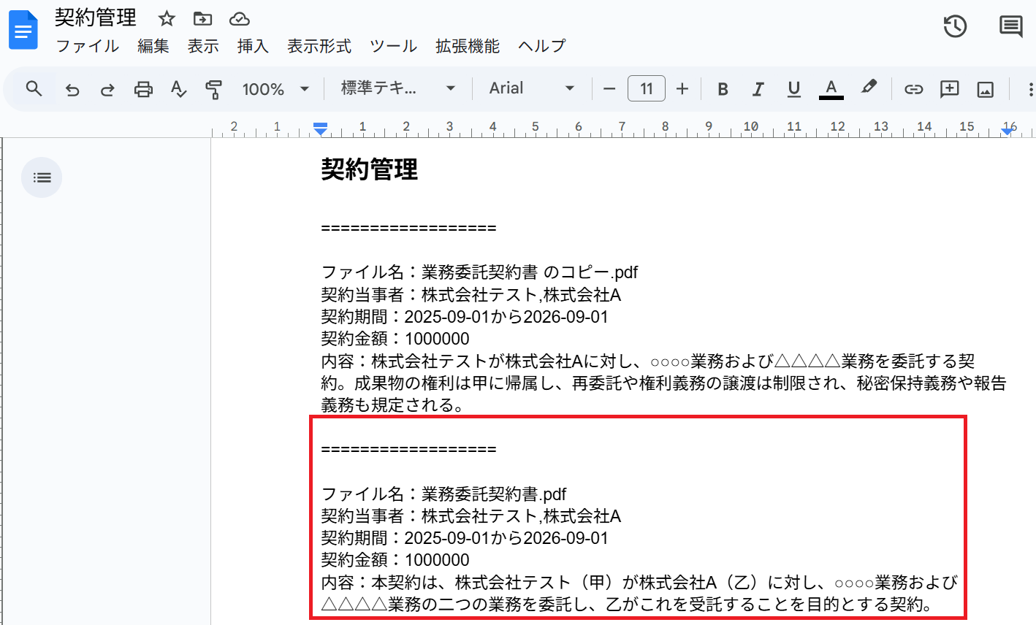The height and width of the screenshot is (625, 1036).
Task: Open version history clock icon
Action: [x=955, y=26]
